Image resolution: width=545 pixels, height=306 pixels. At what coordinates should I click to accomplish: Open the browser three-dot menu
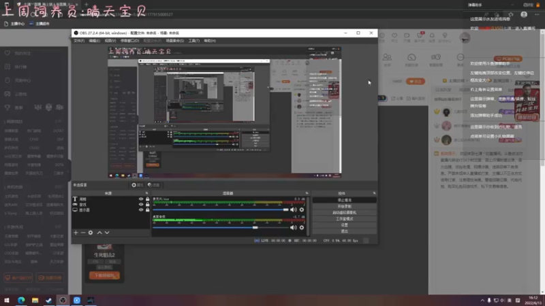coord(537,14)
